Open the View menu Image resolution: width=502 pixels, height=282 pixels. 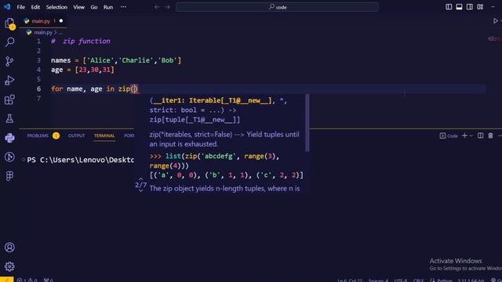(78, 7)
